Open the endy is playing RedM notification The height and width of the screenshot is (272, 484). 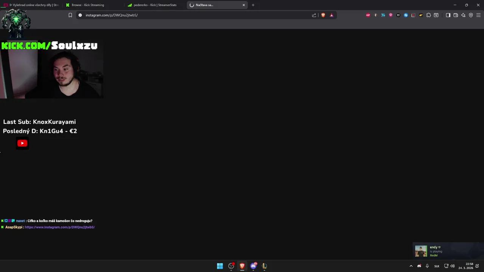click(448, 251)
